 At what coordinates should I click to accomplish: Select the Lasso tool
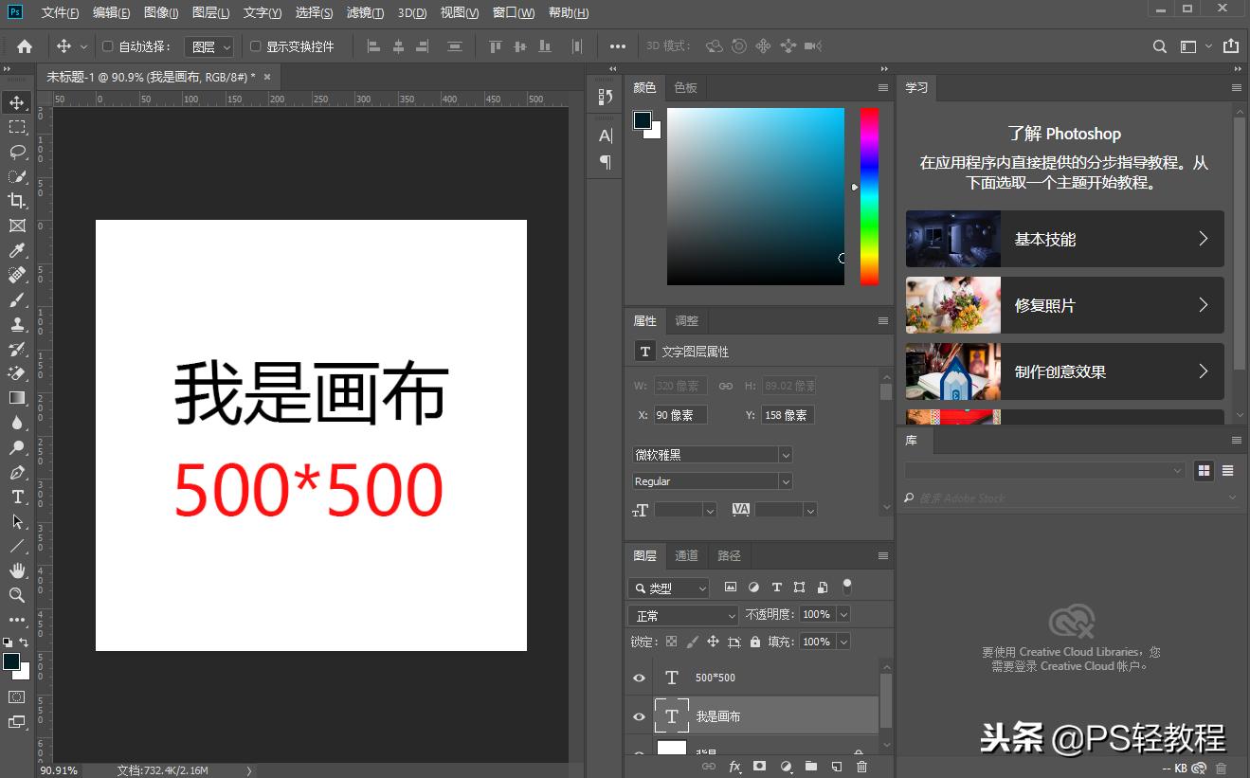[18, 152]
